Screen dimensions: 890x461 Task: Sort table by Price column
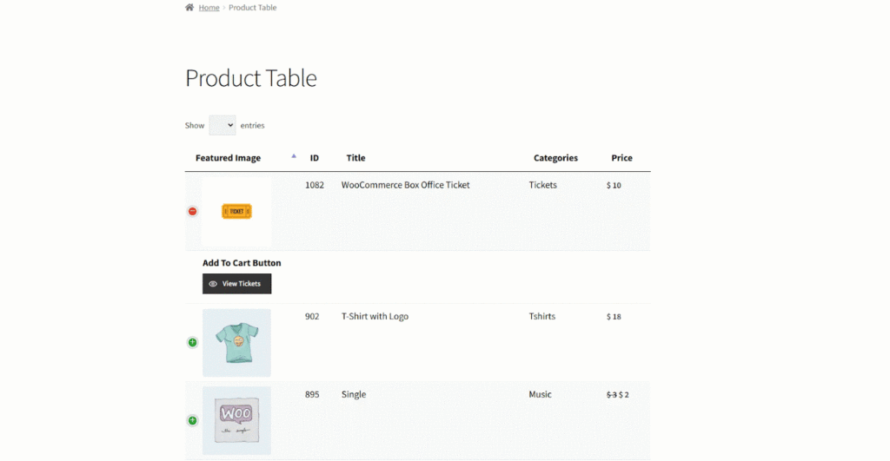(x=621, y=158)
